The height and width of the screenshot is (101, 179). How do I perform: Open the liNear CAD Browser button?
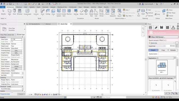pos(163,37)
